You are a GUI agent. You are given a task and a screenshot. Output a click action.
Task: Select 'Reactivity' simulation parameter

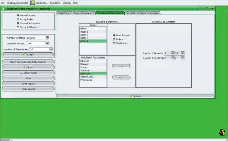pos(93,74)
